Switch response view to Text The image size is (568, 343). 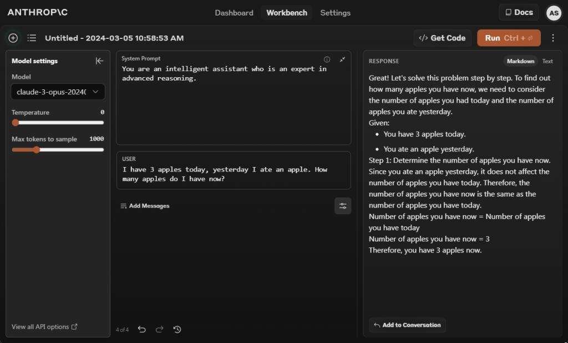click(x=547, y=61)
